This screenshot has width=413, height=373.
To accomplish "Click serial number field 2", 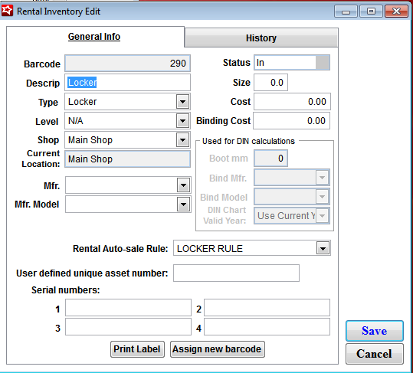I will tap(267, 307).
